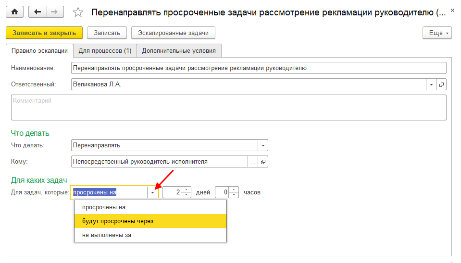Open the 'просрочены на' condition dropdown arrow

click(153, 192)
